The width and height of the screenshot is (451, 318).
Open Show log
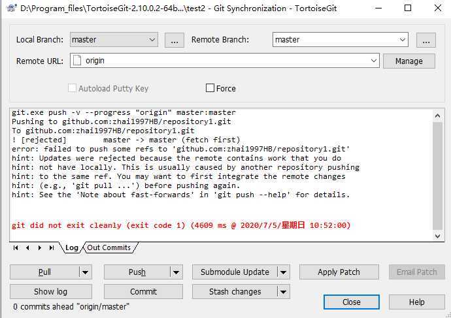[51, 292]
